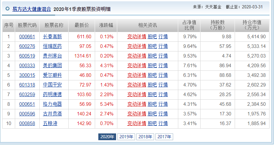
Task: Open stock code 300015
Action: (27, 75)
